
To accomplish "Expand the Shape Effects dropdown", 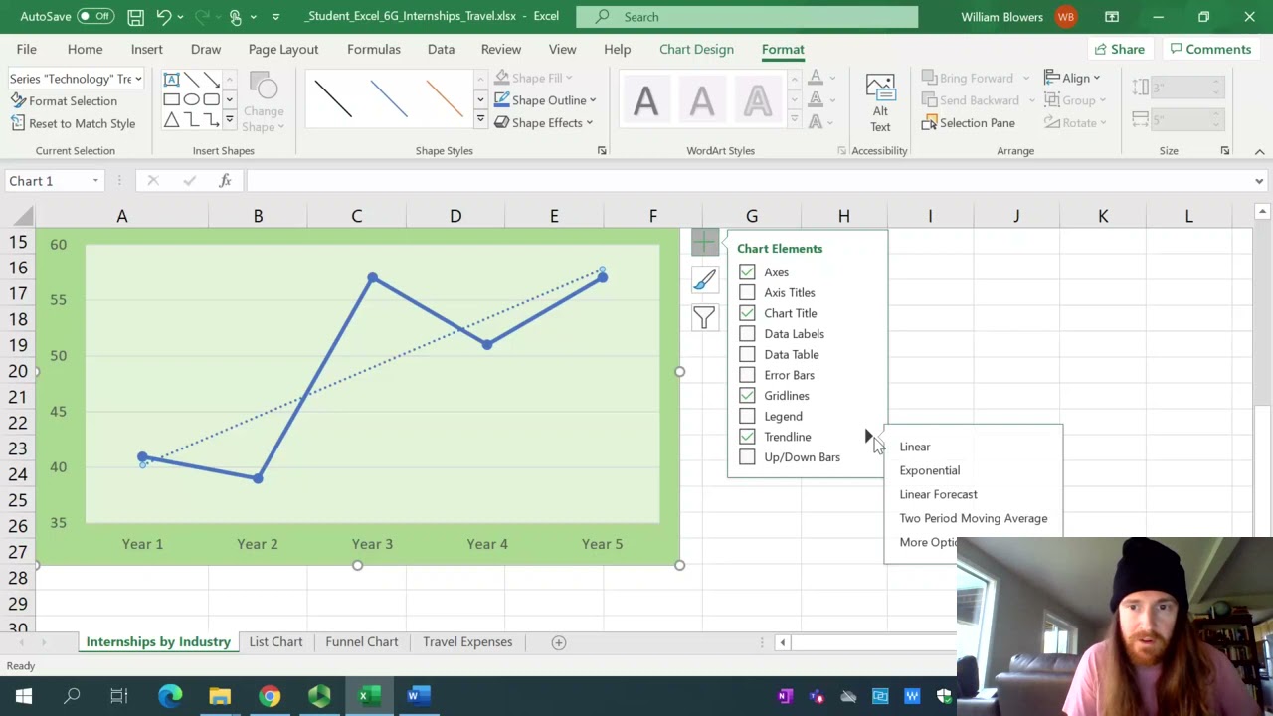I will tap(589, 123).
